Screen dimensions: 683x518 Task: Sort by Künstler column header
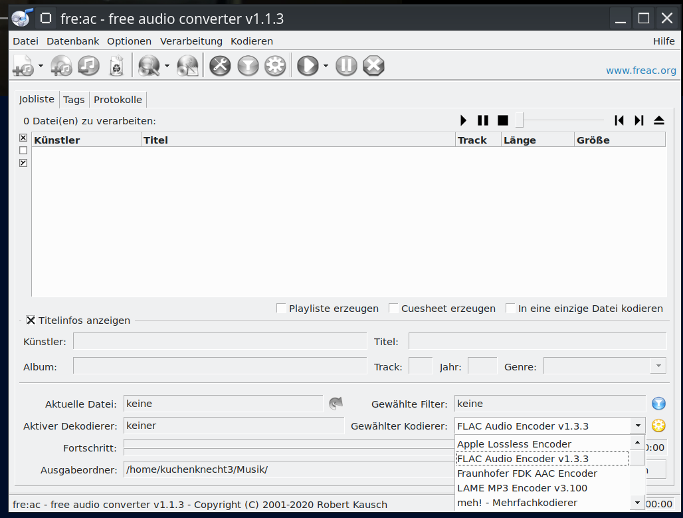click(86, 140)
